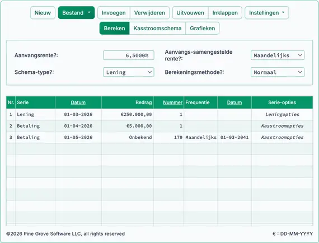This screenshot has height=243, width=319.
Task: Click the date 01-03-2026 cell
Action: [x=78, y=114]
